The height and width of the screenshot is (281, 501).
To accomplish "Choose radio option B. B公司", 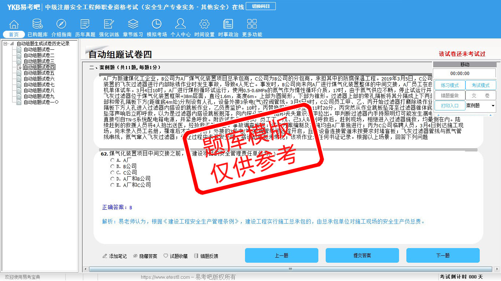I will tap(113, 166).
